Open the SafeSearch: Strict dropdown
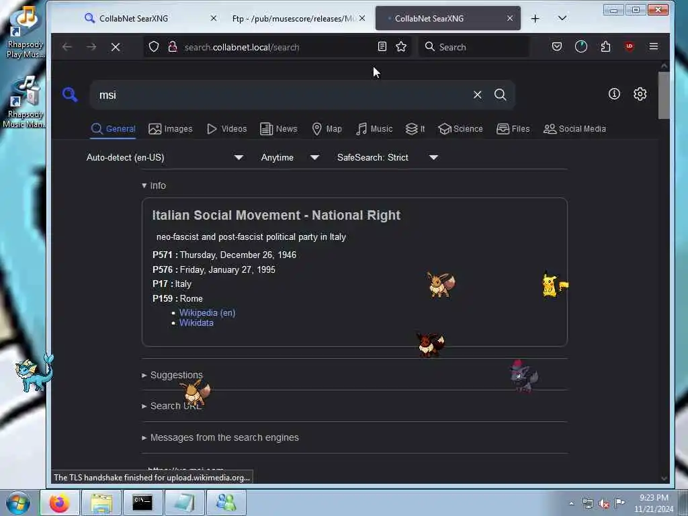 388,157
